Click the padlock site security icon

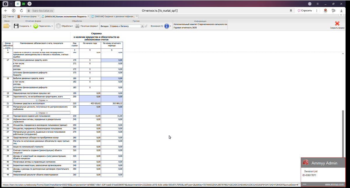click(29, 11)
